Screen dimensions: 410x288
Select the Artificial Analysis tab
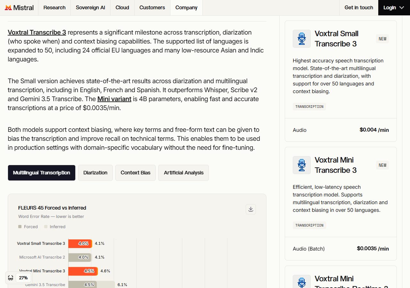click(184, 173)
